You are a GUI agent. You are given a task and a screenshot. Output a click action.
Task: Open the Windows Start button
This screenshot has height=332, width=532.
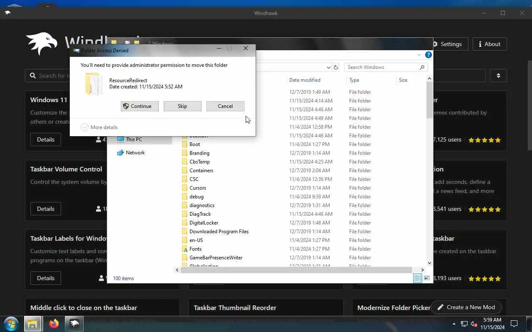tap(11, 324)
